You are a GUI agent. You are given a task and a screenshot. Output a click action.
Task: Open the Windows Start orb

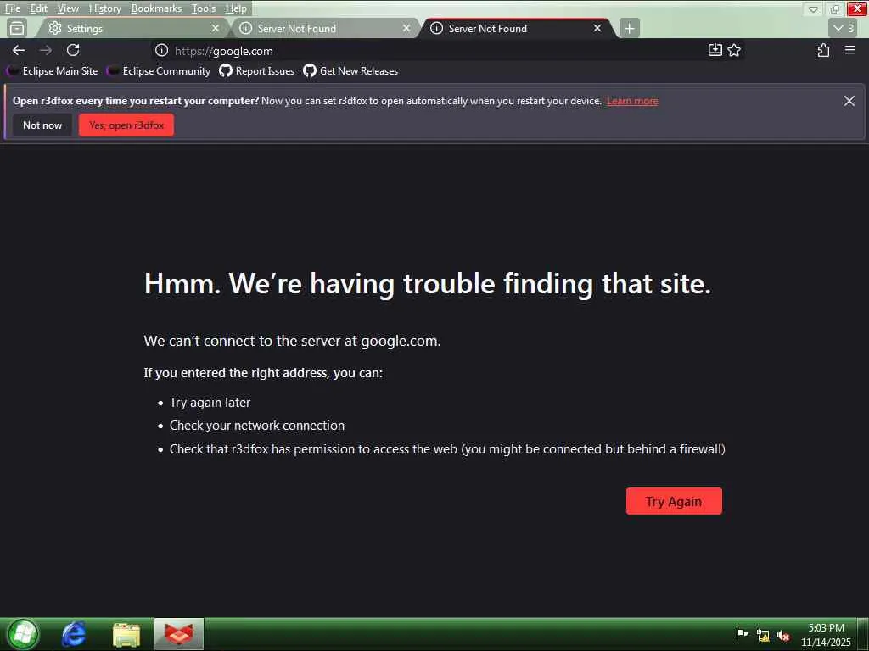(x=23, y=634)
